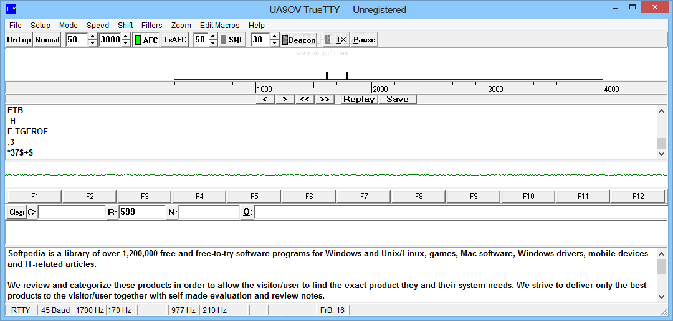Screen dimensions: 673x321
Task: Open the Setup menu
Action: [x=41, y=26]
